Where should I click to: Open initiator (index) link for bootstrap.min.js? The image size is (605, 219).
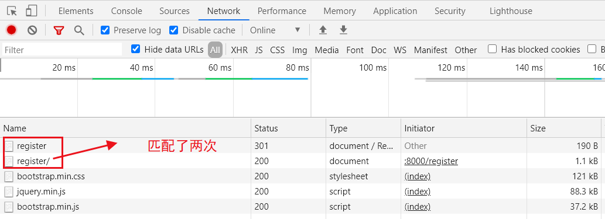click(418, 207)
